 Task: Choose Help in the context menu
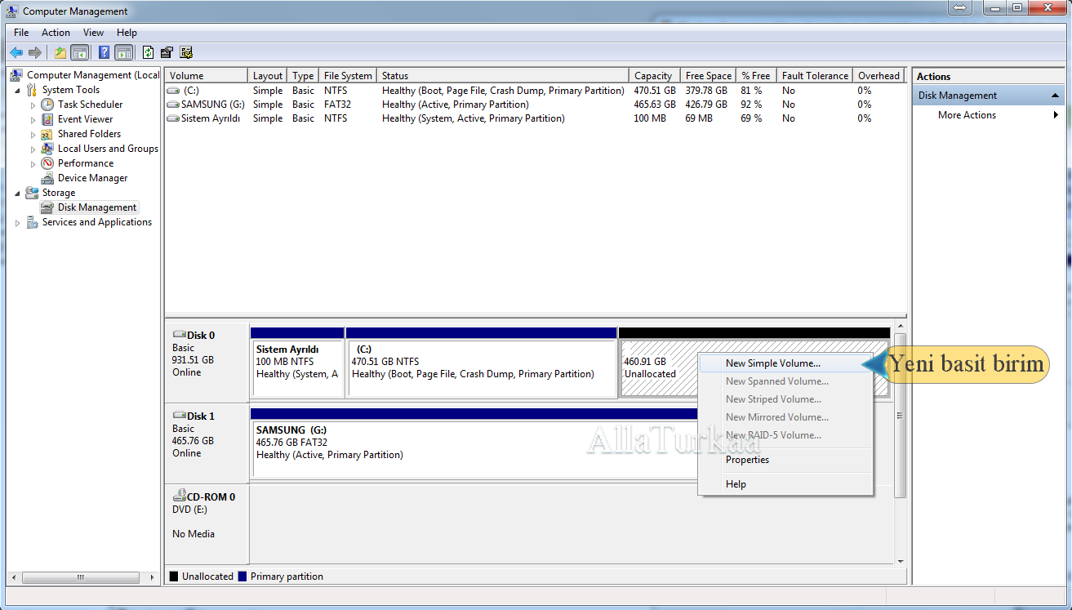coord(785,484)
